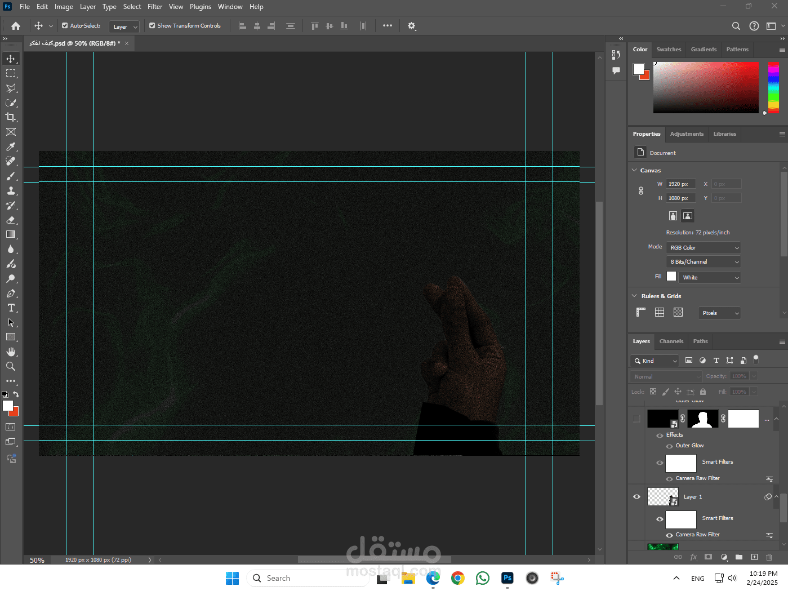Select the Crop tool
Viewport: 788px width, 591px height.
[x=11, y=117]
